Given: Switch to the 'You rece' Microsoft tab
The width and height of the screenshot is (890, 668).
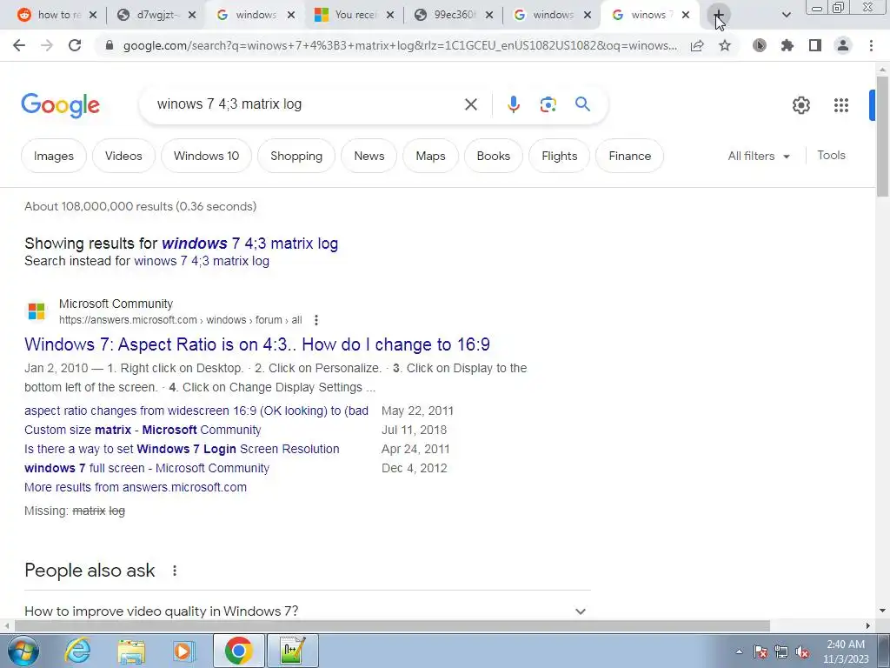Looking at the screenshot, I should coord(353,15).
